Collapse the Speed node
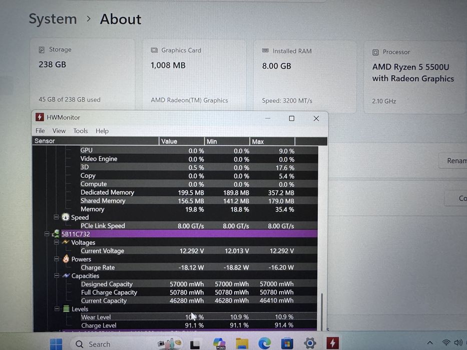 [56, 217]
